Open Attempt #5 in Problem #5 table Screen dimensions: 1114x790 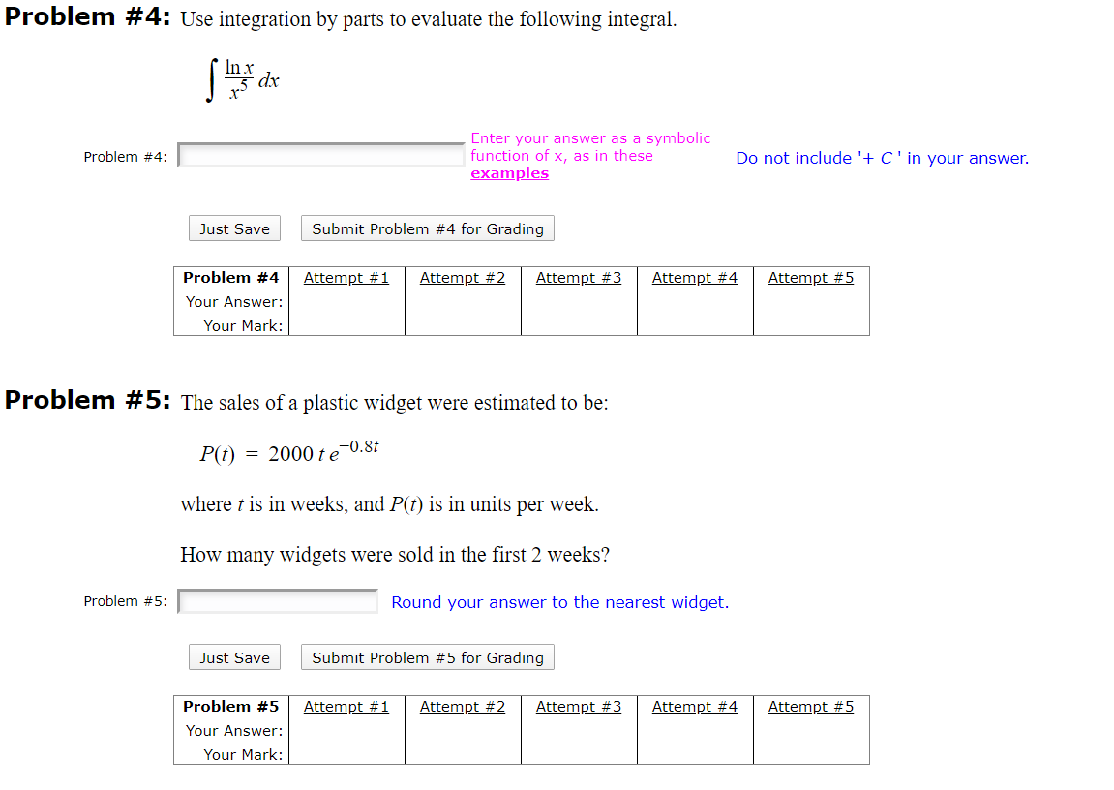[811, 706]
